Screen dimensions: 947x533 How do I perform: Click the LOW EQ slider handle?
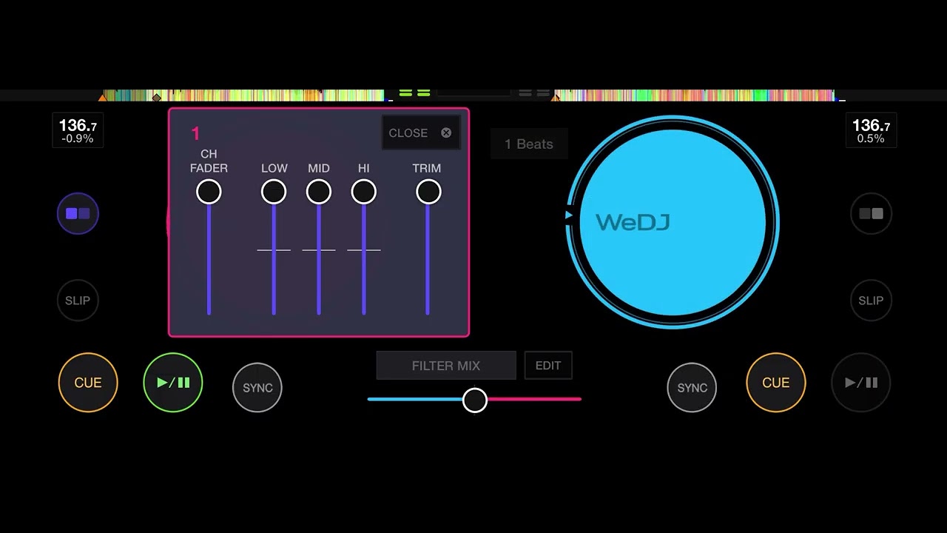click(274, 192)
